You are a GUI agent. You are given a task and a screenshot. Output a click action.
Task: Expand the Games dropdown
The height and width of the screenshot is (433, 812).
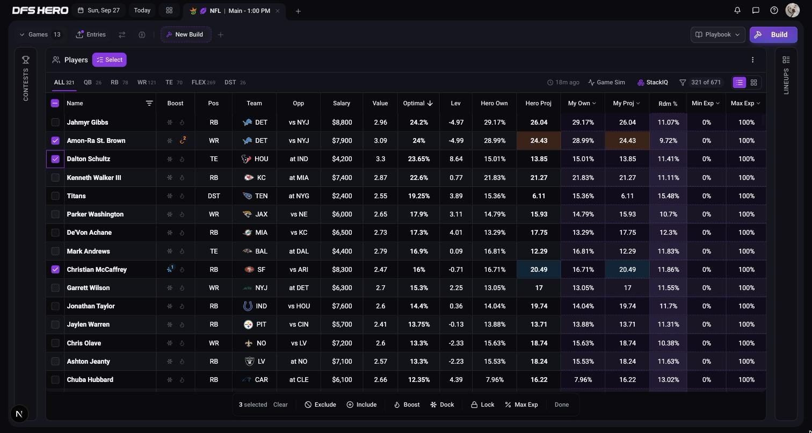click(40, 34)
